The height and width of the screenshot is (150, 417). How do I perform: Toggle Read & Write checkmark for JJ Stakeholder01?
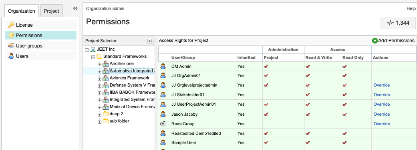[x=308, y=95]
